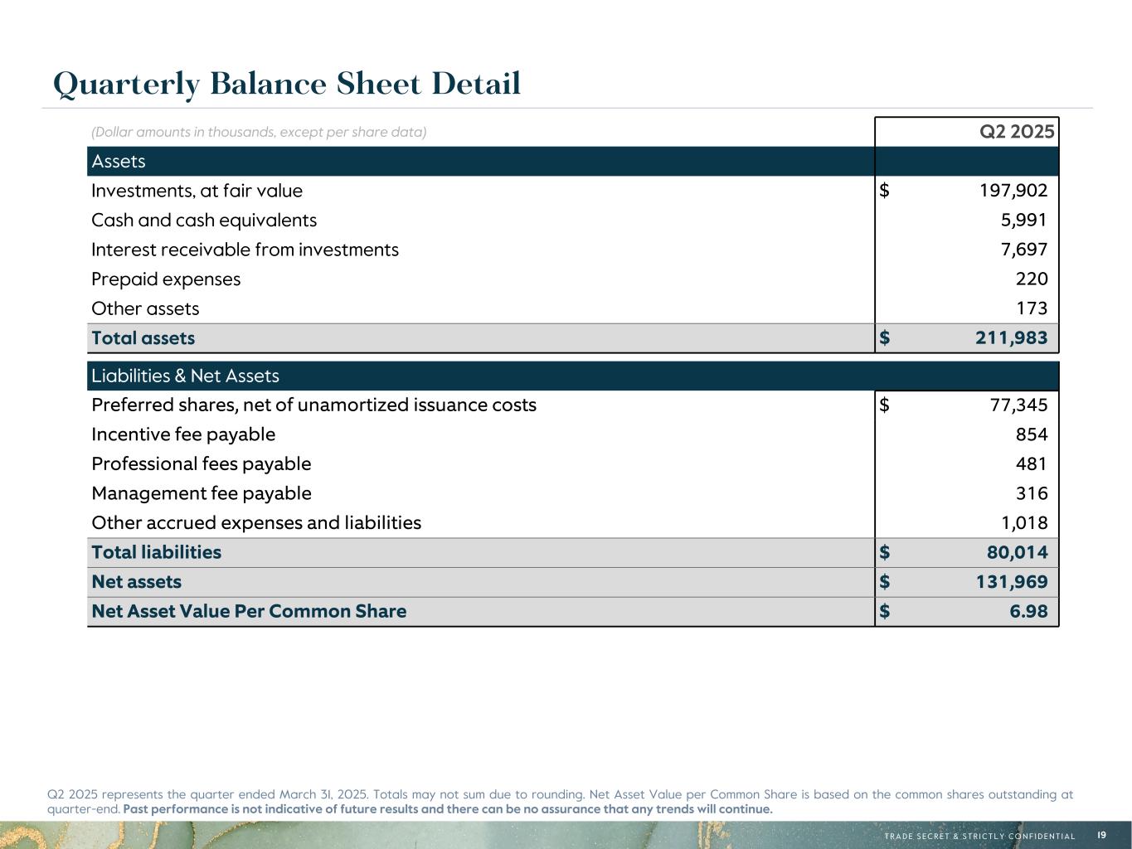The image size is (1132, 849).
Task: Select the Other accrued expenses value 1,018
Action: click(x=1025, y=523)
